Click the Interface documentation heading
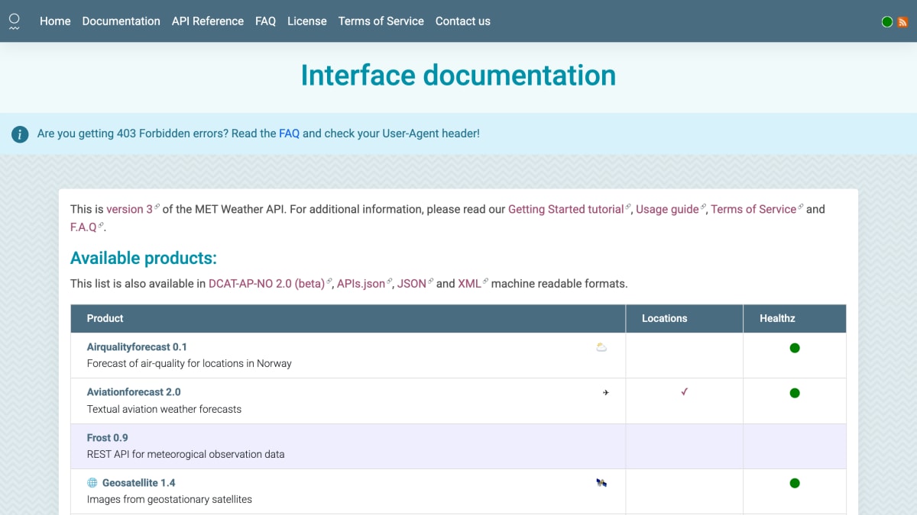Screen dimensions: 917x515 click(458, 76)
